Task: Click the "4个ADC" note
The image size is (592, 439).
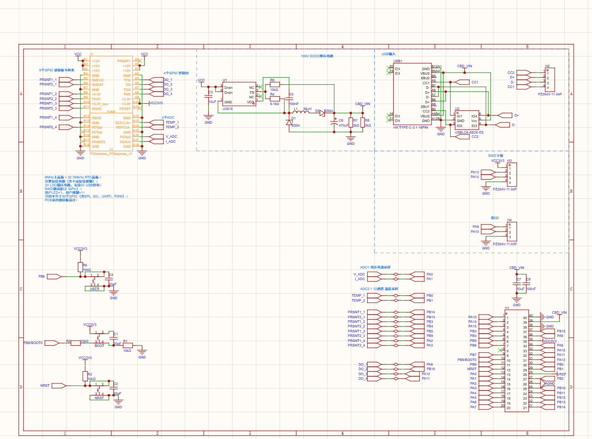Action: click(x=168, y=117)
